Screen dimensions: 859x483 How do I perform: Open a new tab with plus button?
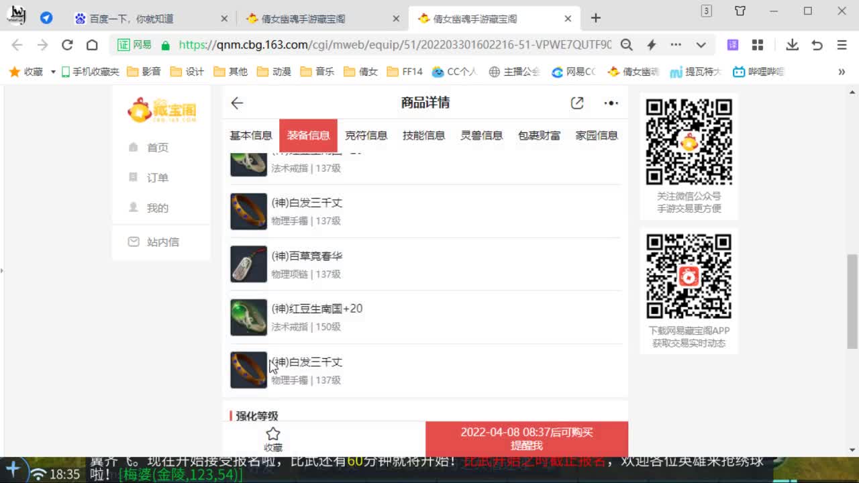pyautogui.click(x=595, y=18)
